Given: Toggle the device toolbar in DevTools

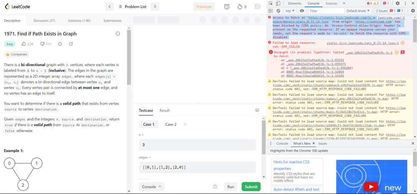Looking at the screenshot, I should pyautogui.click(x=278, y=3).
